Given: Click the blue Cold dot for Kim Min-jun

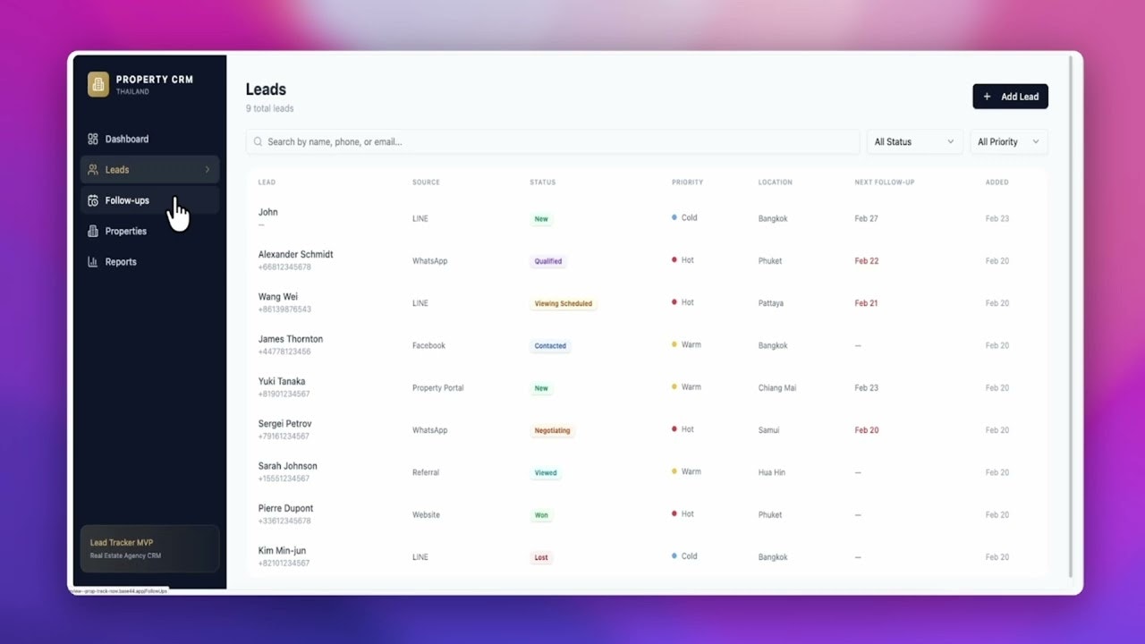Looking at the screenshot, I should (x=674, y=555).
